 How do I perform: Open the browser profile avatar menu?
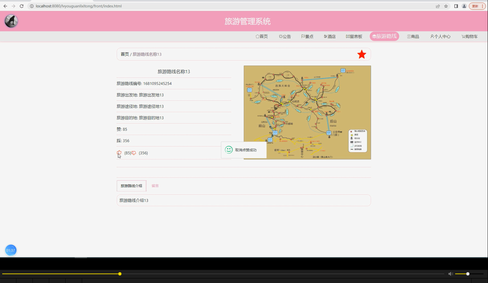(x=464, y=6)
